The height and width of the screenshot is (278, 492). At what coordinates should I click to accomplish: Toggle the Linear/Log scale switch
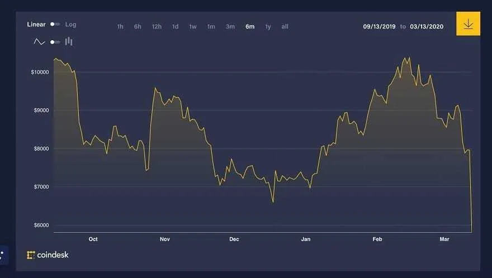pyautogui.click(x=55, y=24)
